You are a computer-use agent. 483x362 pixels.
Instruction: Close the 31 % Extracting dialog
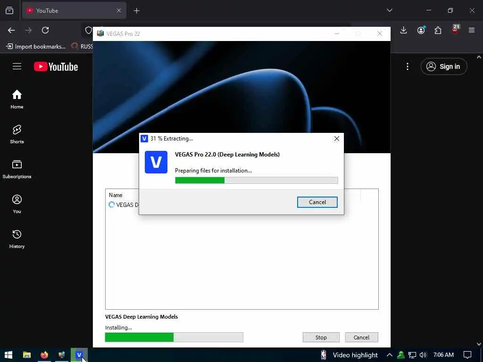click(336, 139)
